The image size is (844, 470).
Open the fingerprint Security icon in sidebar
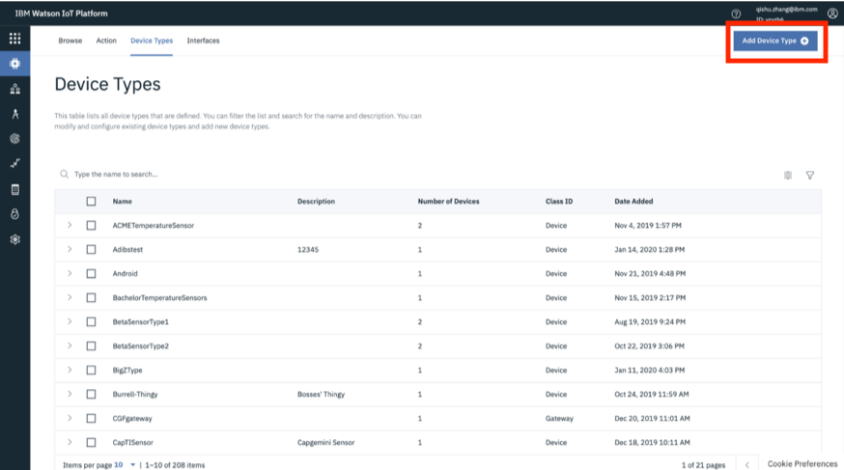[15, 138]
